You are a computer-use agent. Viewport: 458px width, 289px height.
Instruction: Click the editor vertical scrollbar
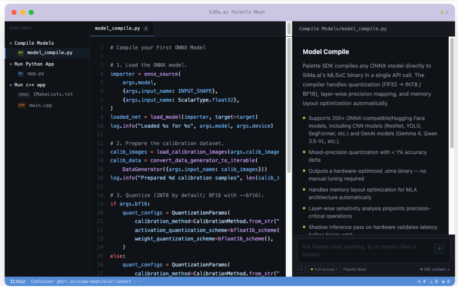pyautogui.click(x=289, y=105)
